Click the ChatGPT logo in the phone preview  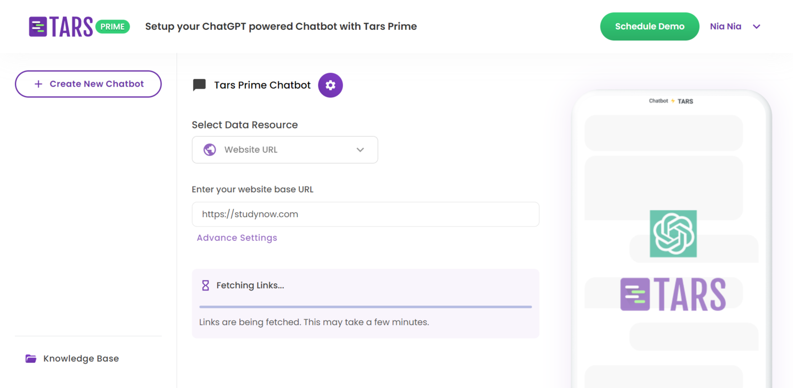(x=673, y=234)
